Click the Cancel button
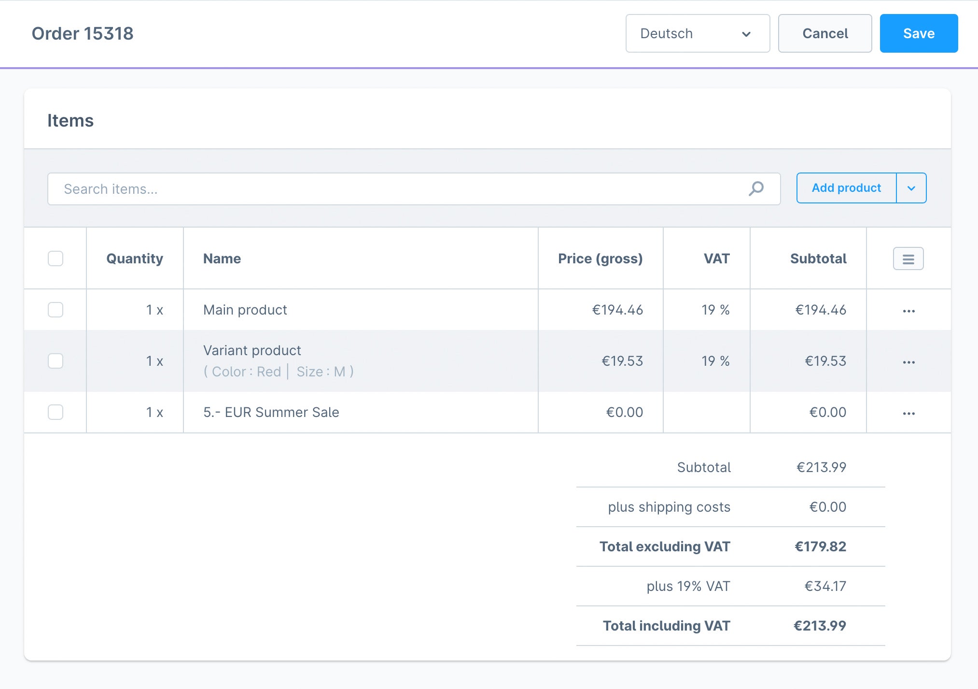 tap(825, 33)
